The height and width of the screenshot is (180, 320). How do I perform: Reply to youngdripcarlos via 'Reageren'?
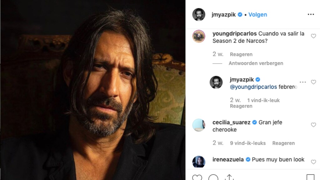[x=241, y=54]
